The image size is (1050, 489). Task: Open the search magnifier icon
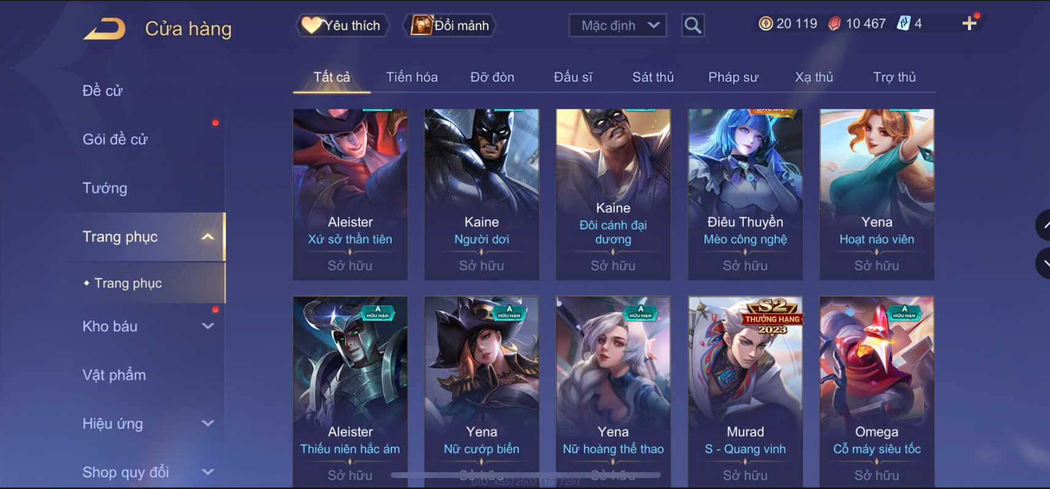pos(692,25)
